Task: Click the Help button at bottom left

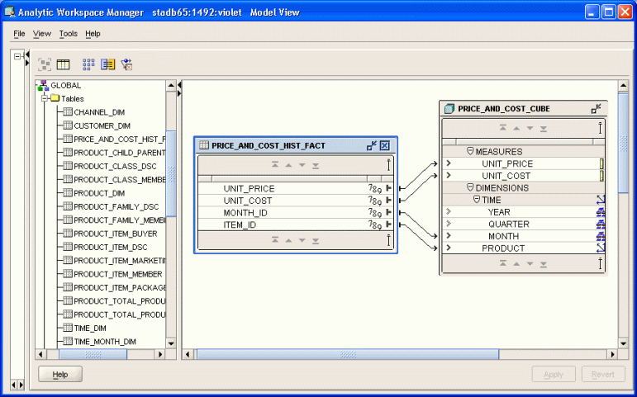Action: [60, 375]
